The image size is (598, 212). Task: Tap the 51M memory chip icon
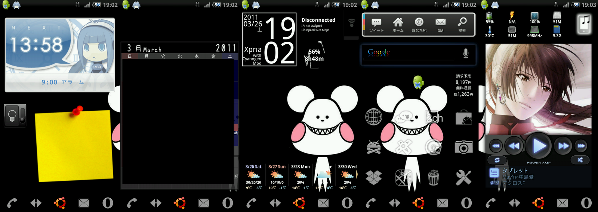click(x=512, y=32)
